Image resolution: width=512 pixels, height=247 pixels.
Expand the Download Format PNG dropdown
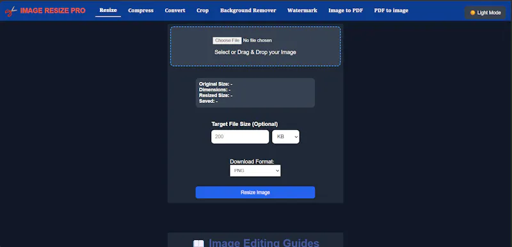tap(255, 171)
